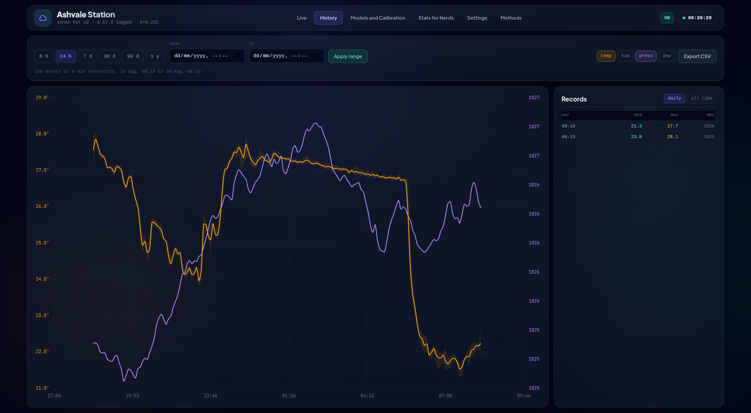
Task: Enable the dew series on the chart
Action: (666, 56)
